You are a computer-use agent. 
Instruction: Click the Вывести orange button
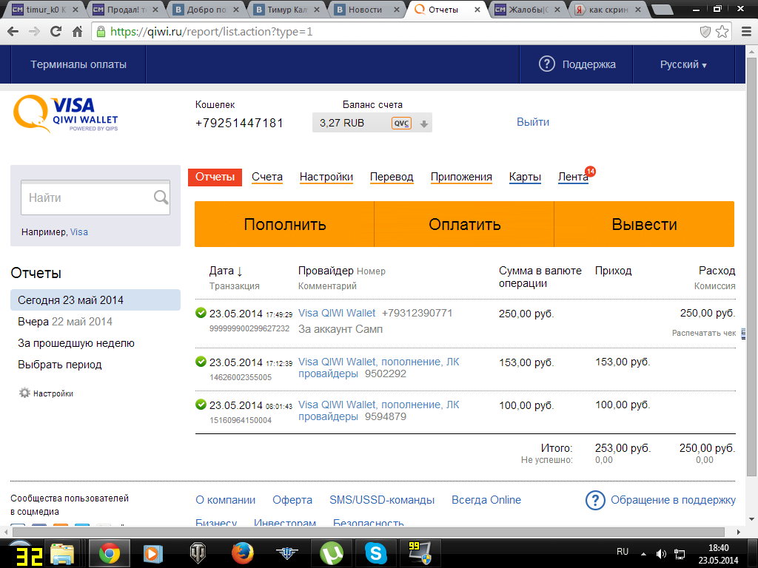tap(645, 224)
